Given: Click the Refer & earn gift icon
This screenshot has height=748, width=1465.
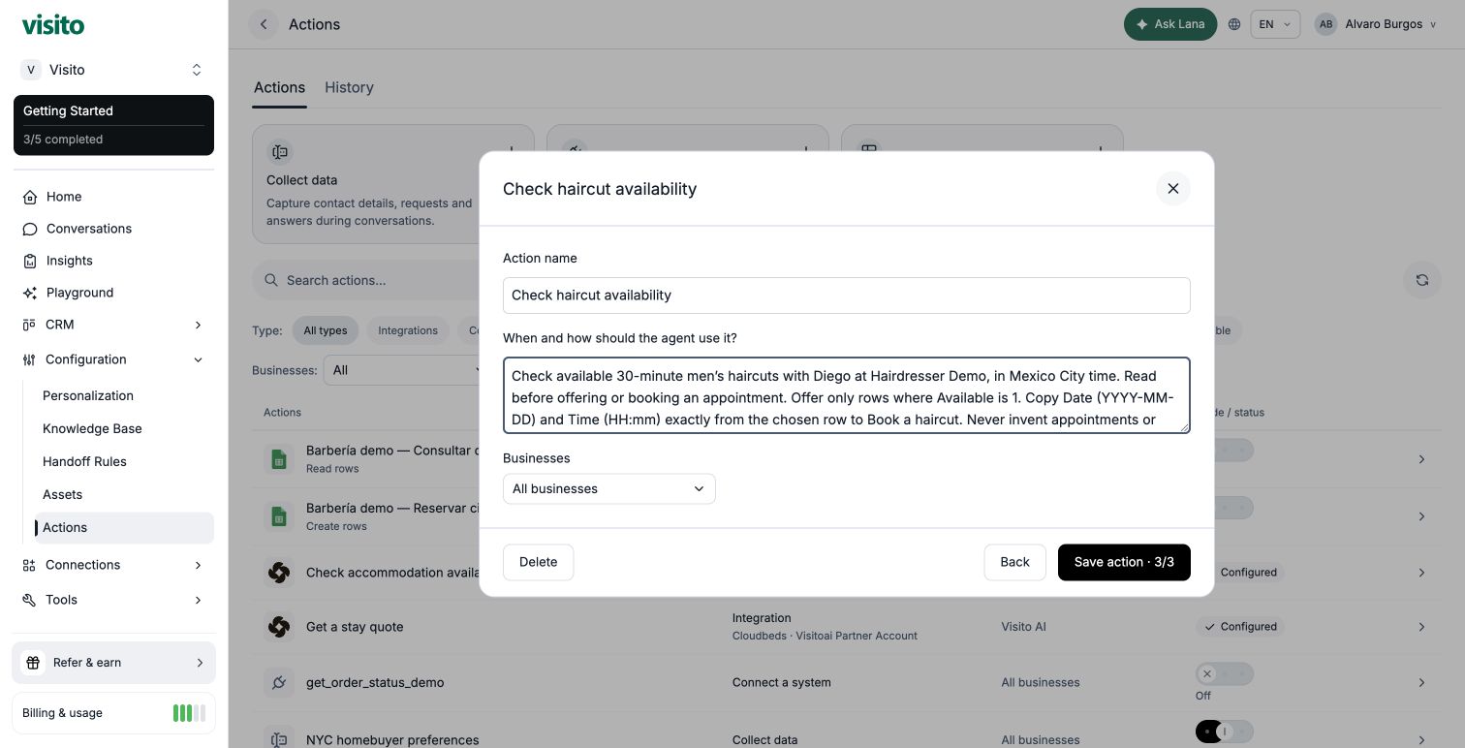Looking at the screenshot, I should tap(33, 663).
